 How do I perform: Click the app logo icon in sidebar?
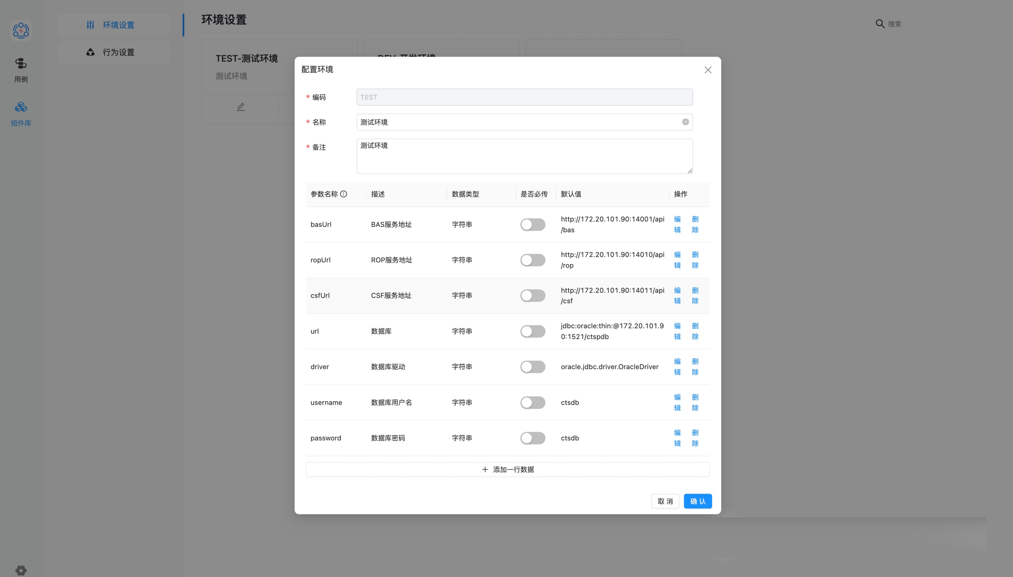point(21,30)
